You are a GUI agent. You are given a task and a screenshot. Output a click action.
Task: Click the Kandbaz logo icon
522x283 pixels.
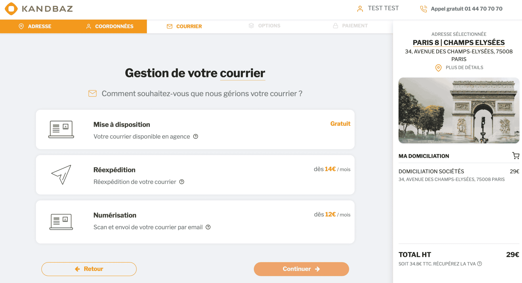click(x=11, y=9)
